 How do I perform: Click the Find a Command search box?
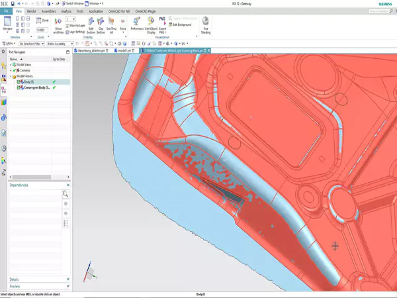[x=380, y=11]
